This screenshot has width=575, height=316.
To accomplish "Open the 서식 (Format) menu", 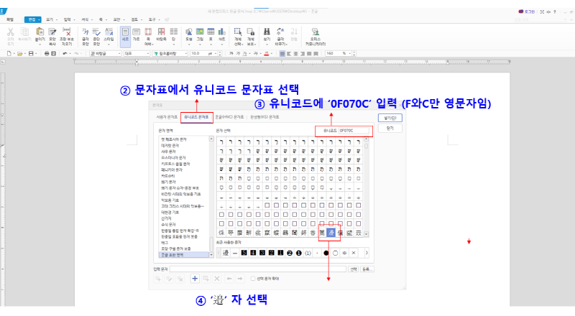I will pyautogui.click(x=85, y=19).
